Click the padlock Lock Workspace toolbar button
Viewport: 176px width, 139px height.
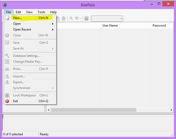pyautogui.click(x=86, y=18)
